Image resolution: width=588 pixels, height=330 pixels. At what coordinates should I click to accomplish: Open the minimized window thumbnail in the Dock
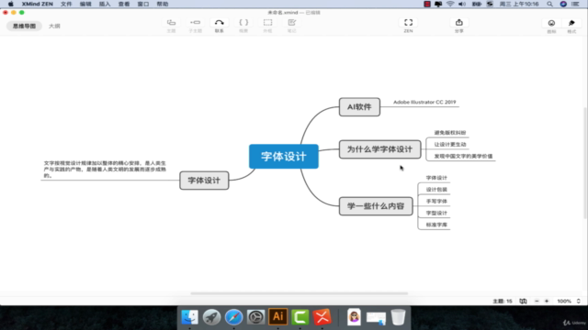pos(376,318)
